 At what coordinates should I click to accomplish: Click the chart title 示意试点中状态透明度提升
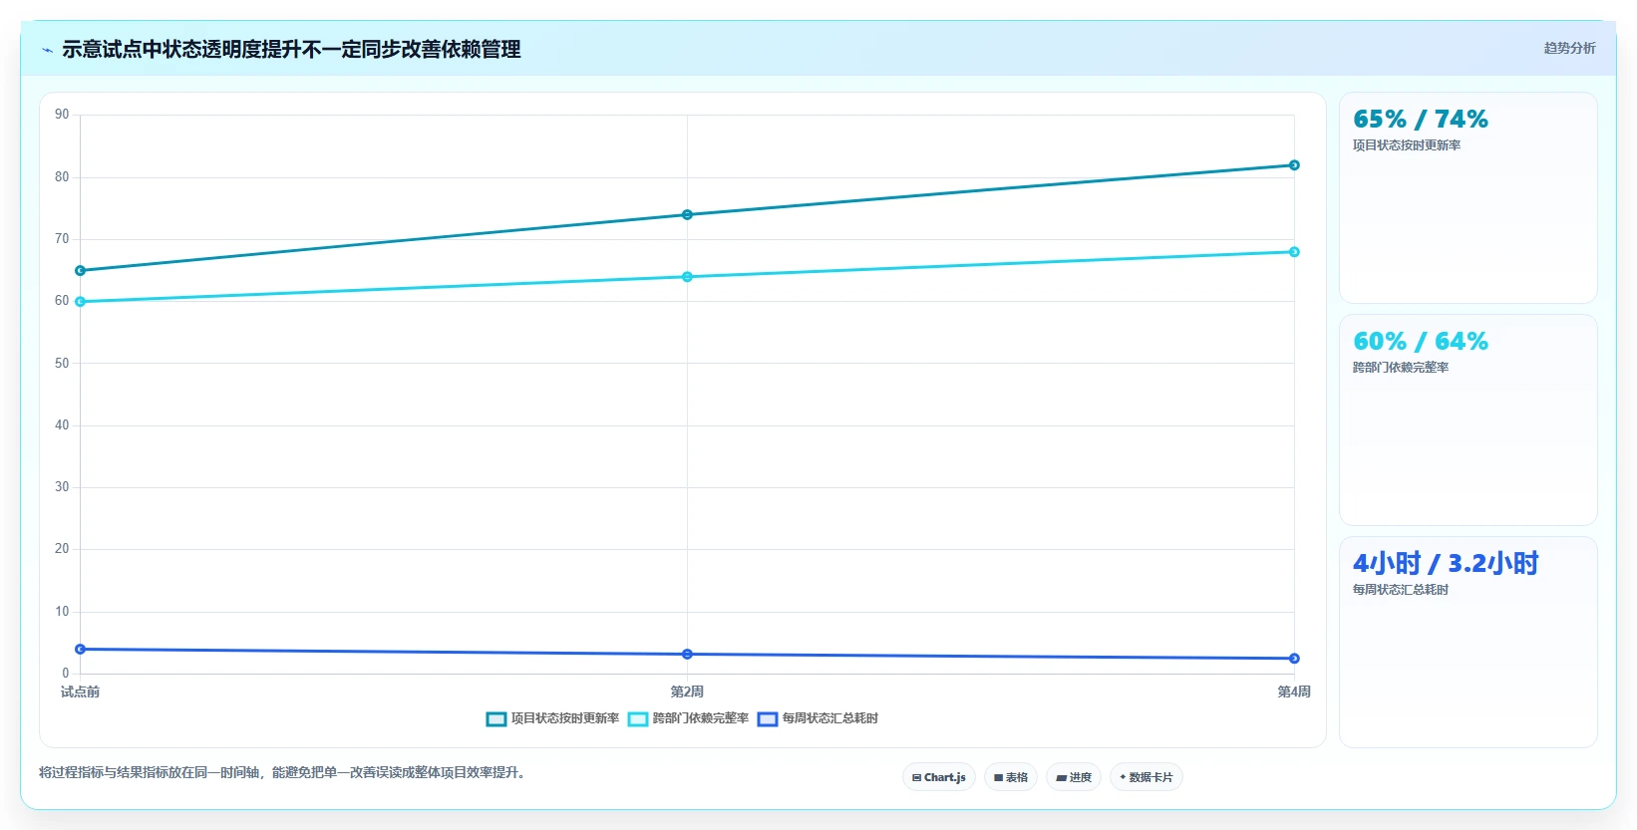click(x=291, y=50)
